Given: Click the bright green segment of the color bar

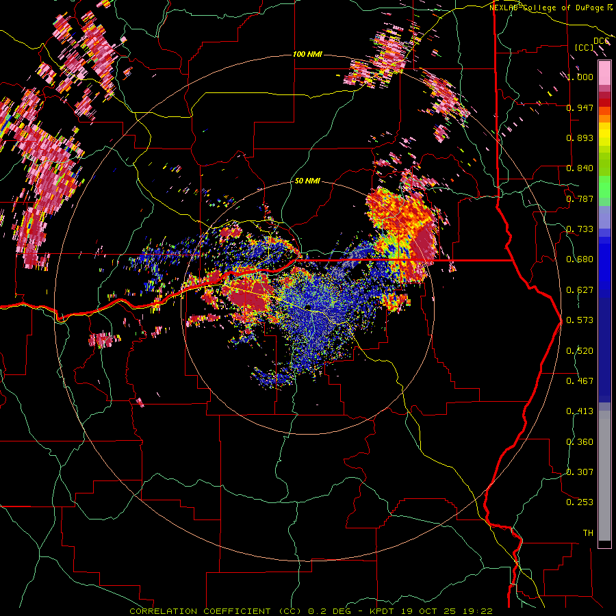Looking at the screenshot, I should (604, 186).
